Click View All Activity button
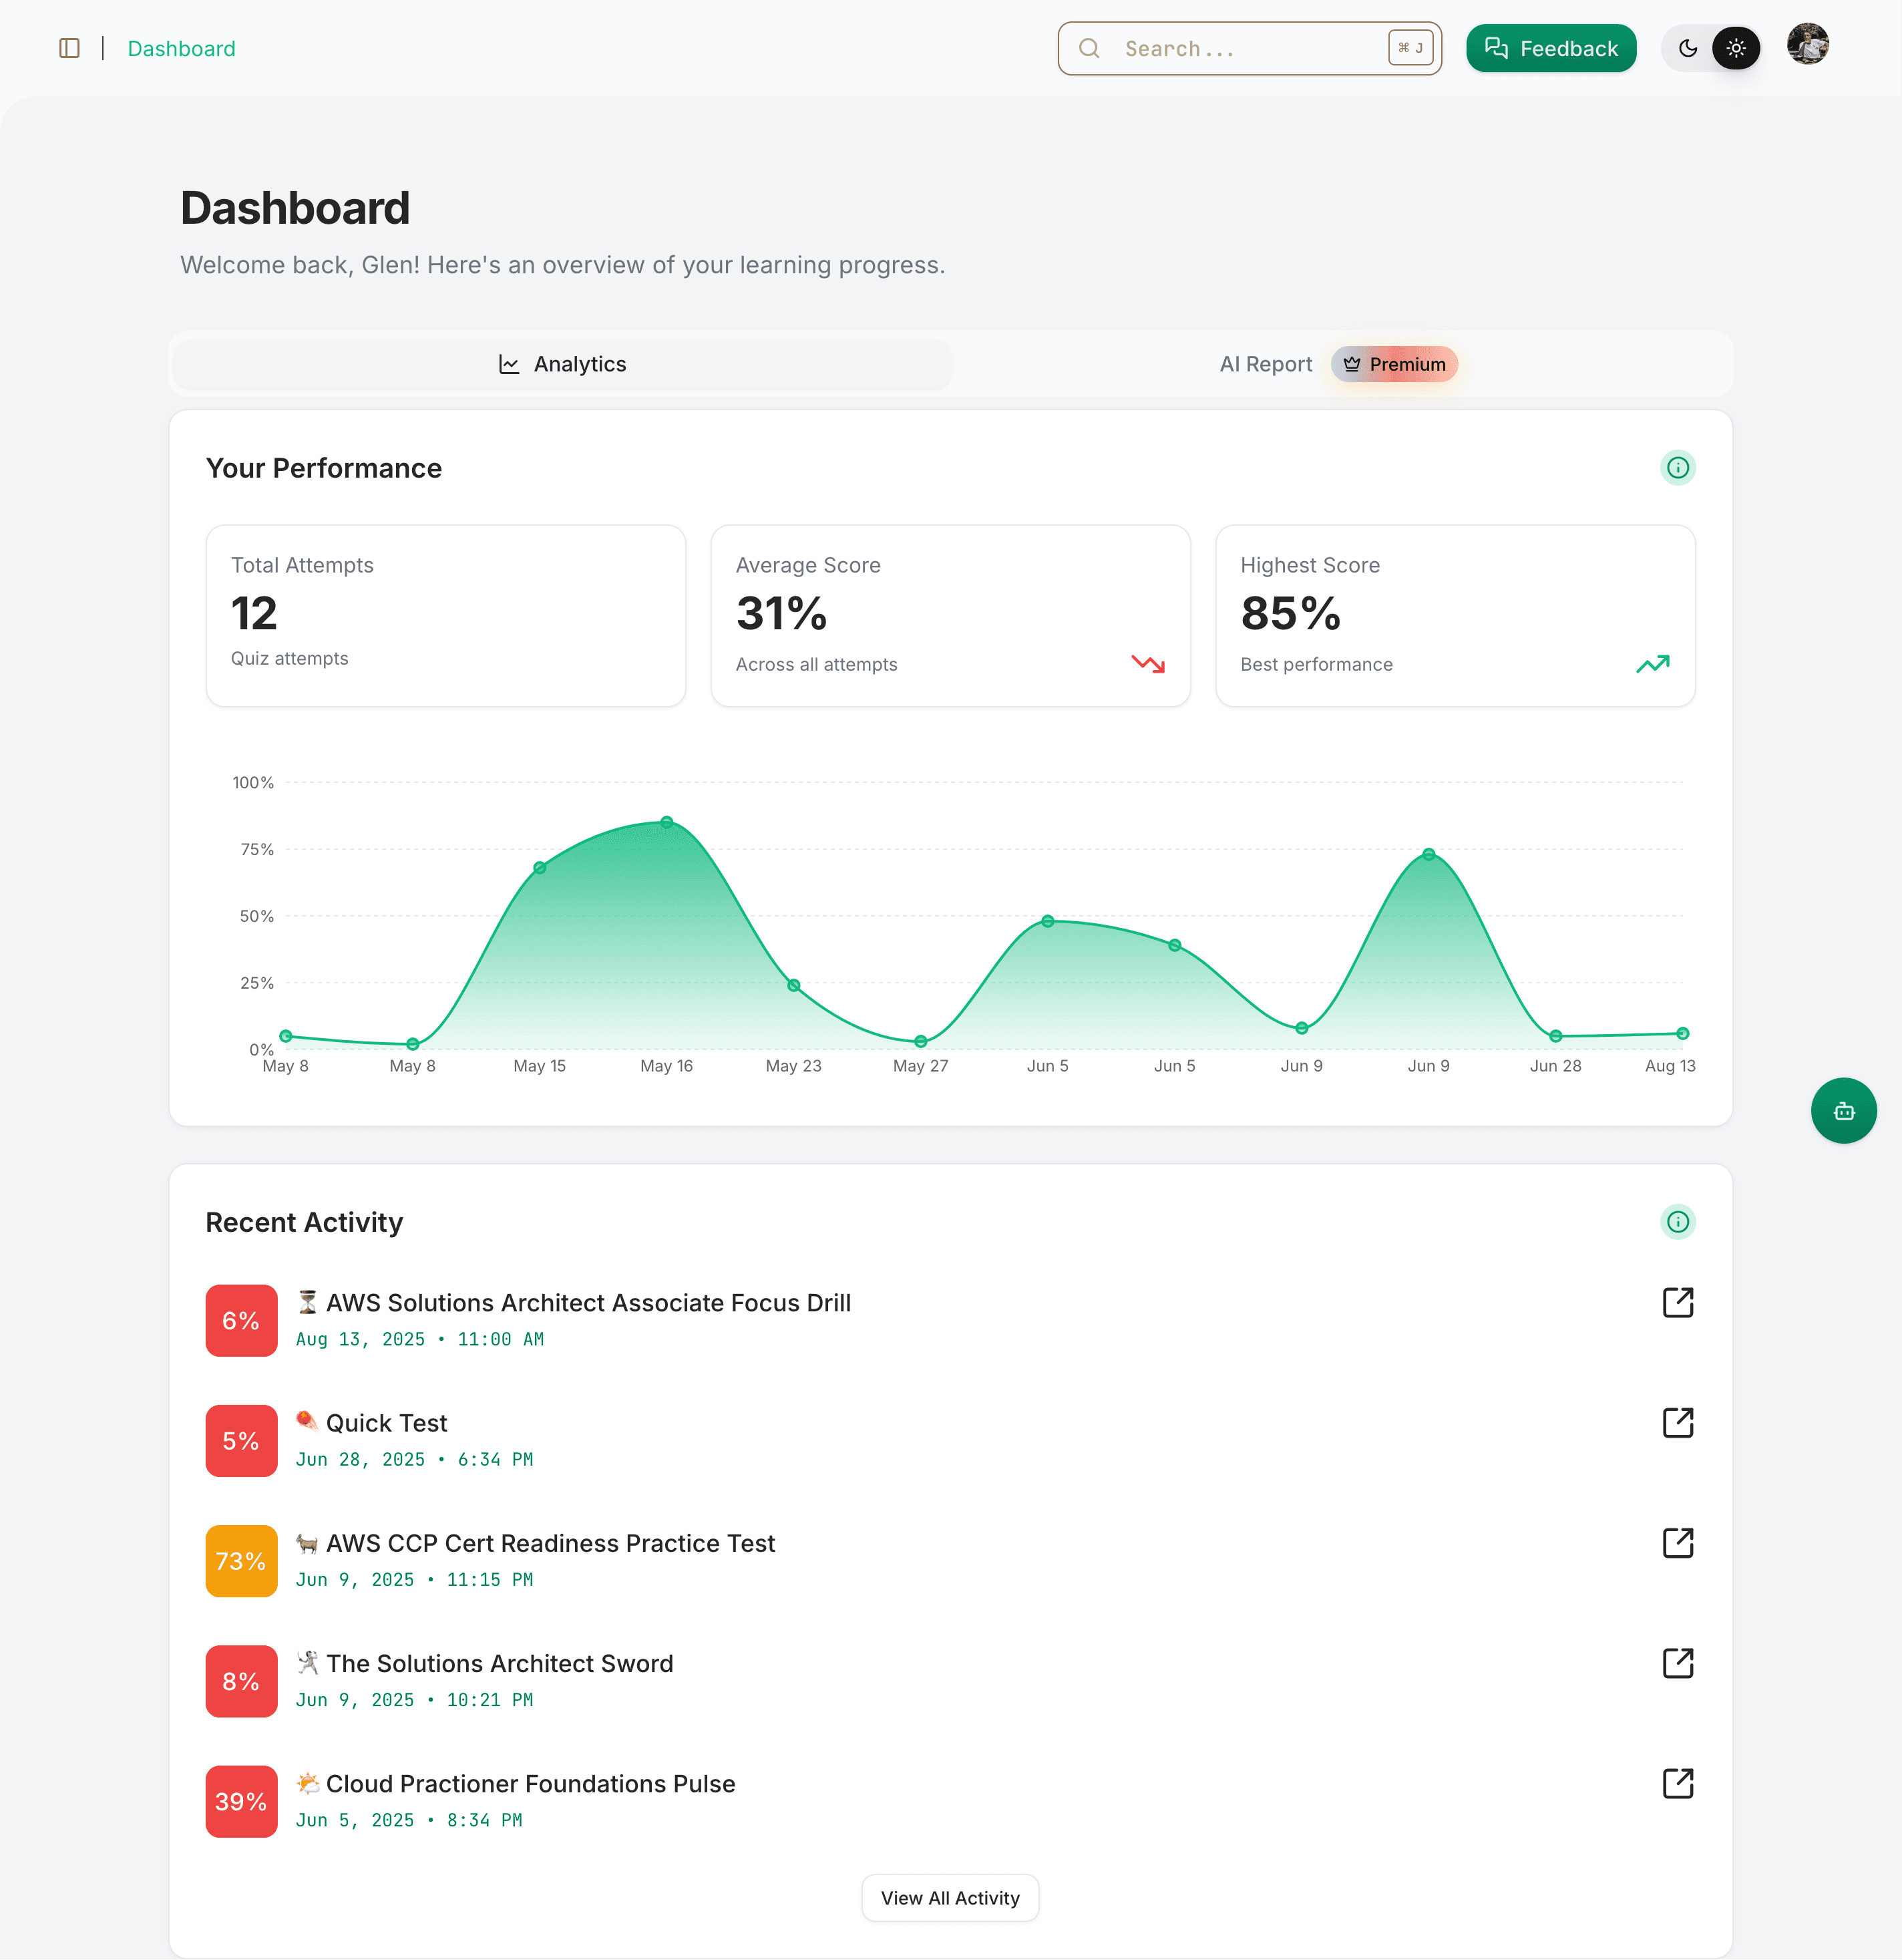This screenshot has height=1960, width=1902. coord(950,1897)
